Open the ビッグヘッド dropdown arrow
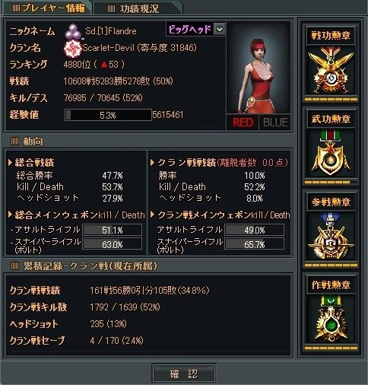Viewport: 368px width, 385px height. pos(220,30)
